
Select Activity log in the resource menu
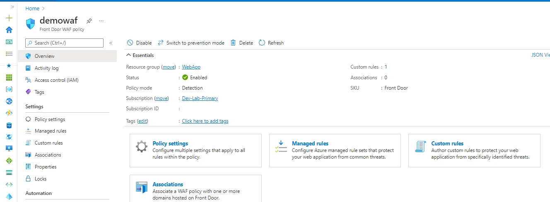click(x=46, y=68)
